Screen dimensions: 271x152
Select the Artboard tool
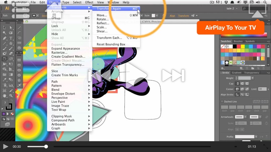[4, 90]
